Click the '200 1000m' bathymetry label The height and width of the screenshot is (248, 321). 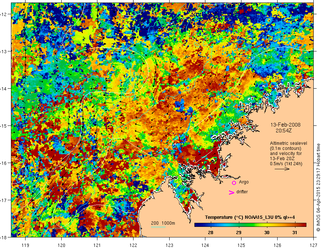(x=163, y=223)
